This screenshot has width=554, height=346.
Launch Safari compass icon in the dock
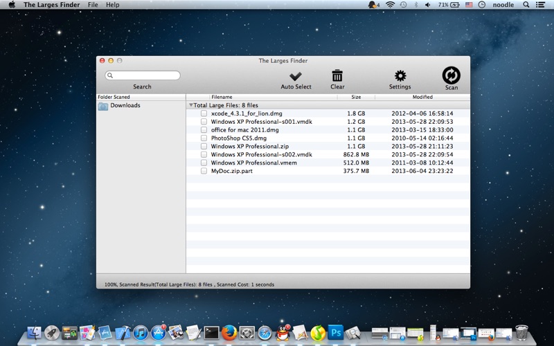pos(265,333)
